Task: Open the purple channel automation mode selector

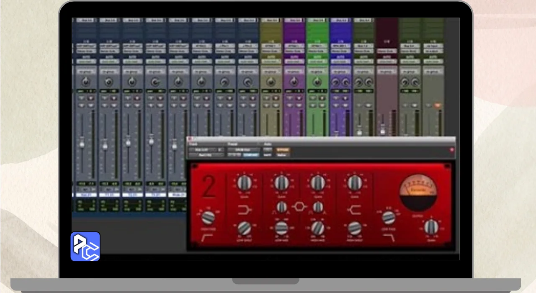Action: click(x=295, y=62)
